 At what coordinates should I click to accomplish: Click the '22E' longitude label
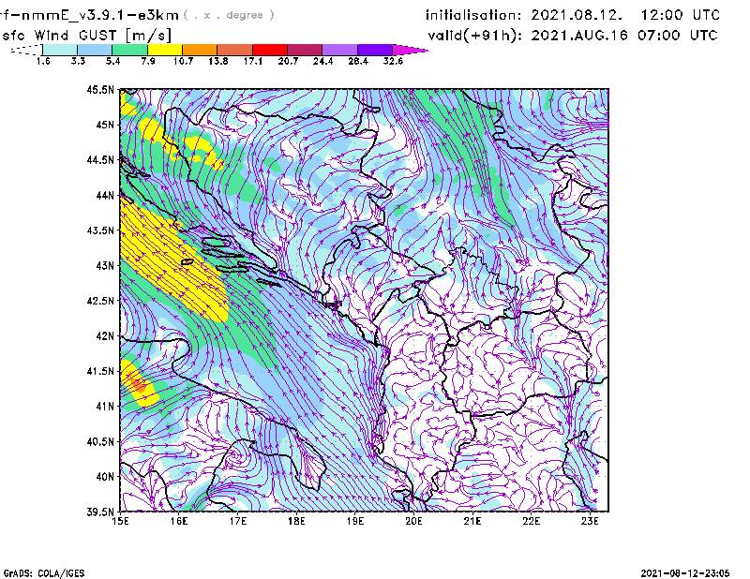pos(532,521)
